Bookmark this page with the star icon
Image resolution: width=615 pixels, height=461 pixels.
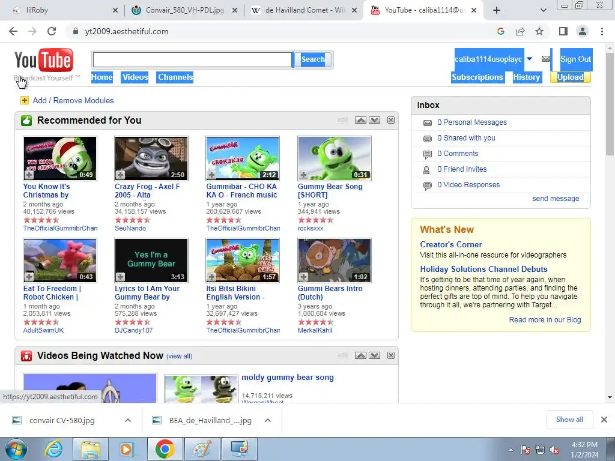(x=539, y=31)
